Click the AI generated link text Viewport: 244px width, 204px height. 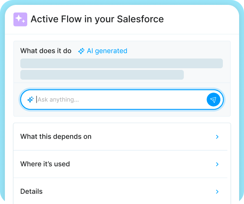[107, 51]
